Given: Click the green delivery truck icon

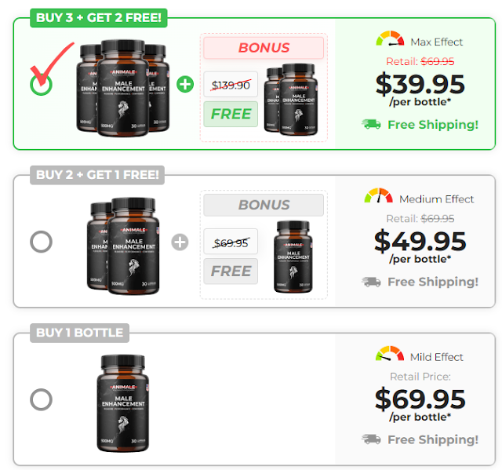Looking at the screenshot, I should coord(371,124).
